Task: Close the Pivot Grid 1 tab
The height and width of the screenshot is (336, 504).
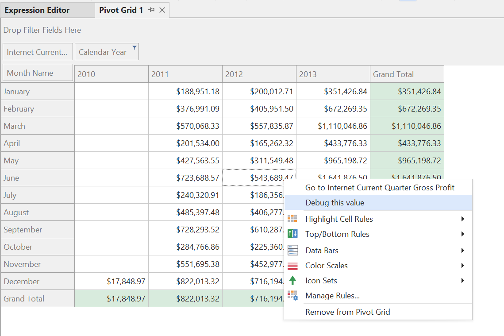Action: (x=162, y=10)
